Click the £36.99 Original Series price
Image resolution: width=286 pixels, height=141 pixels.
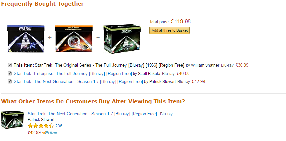pyautogui.click(x=242, y=65)
